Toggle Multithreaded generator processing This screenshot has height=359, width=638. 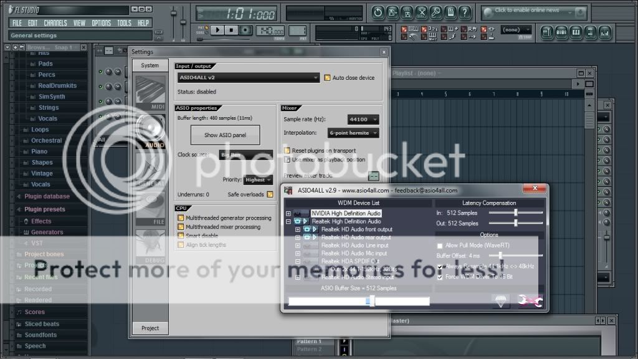tap(181, 218)
